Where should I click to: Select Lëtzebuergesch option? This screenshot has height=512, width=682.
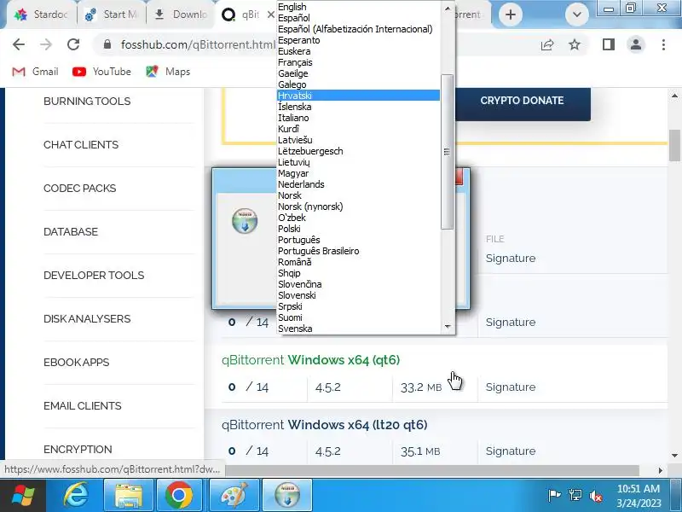click(358, 151)
